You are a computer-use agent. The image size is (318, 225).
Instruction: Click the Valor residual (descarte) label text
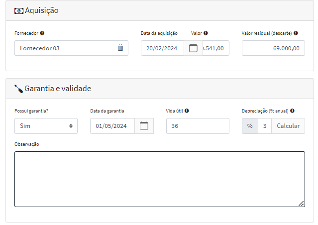pos(267,33)
